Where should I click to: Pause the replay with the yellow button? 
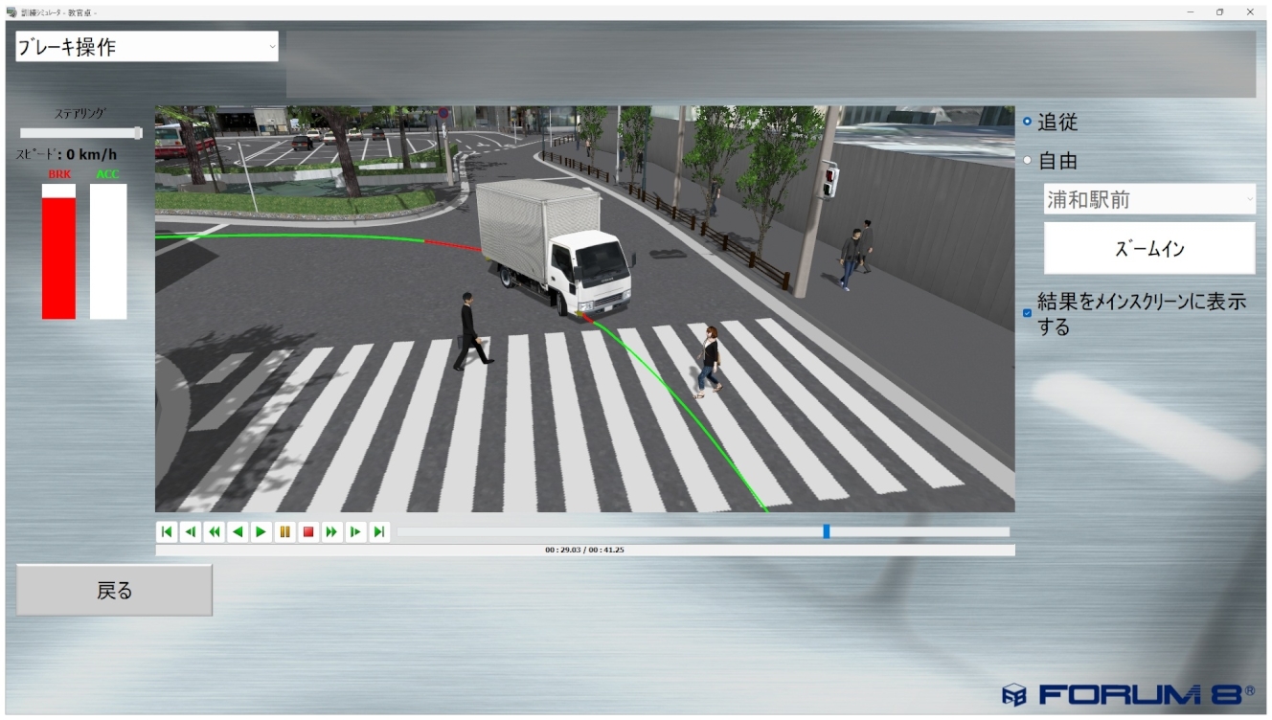[x=284, y=532]
